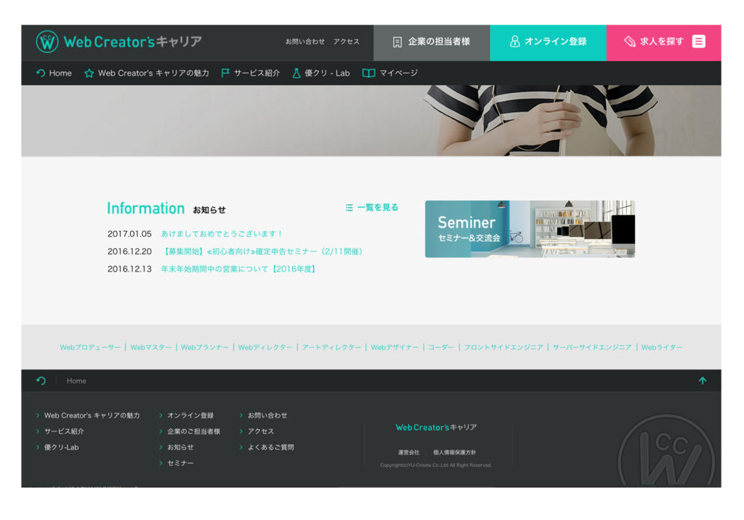Click the flask icon for 優クリ - Lab

tap(296, 73)
